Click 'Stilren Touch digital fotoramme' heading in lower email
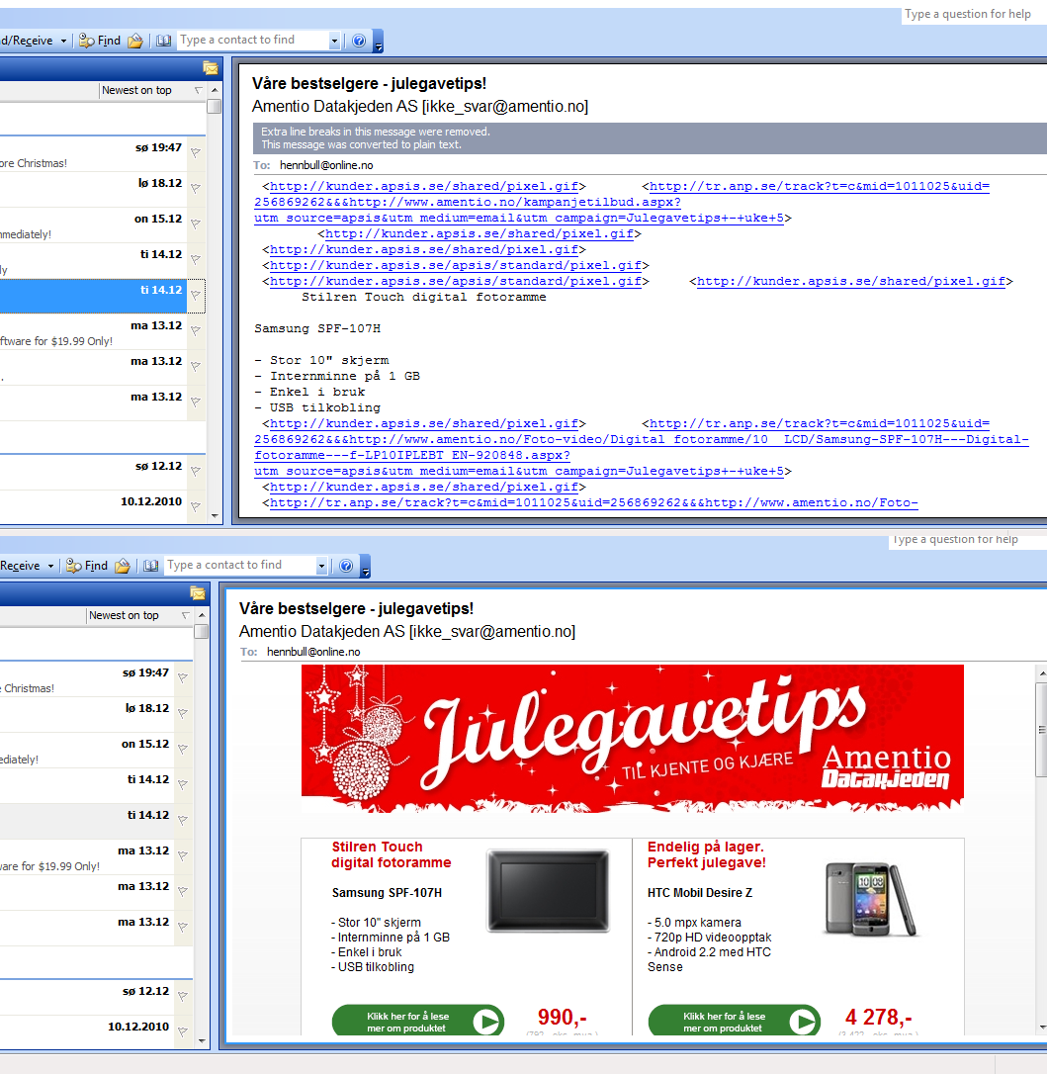The height and width of the screenshot is (1074, 1047). (x=391, y=854)
